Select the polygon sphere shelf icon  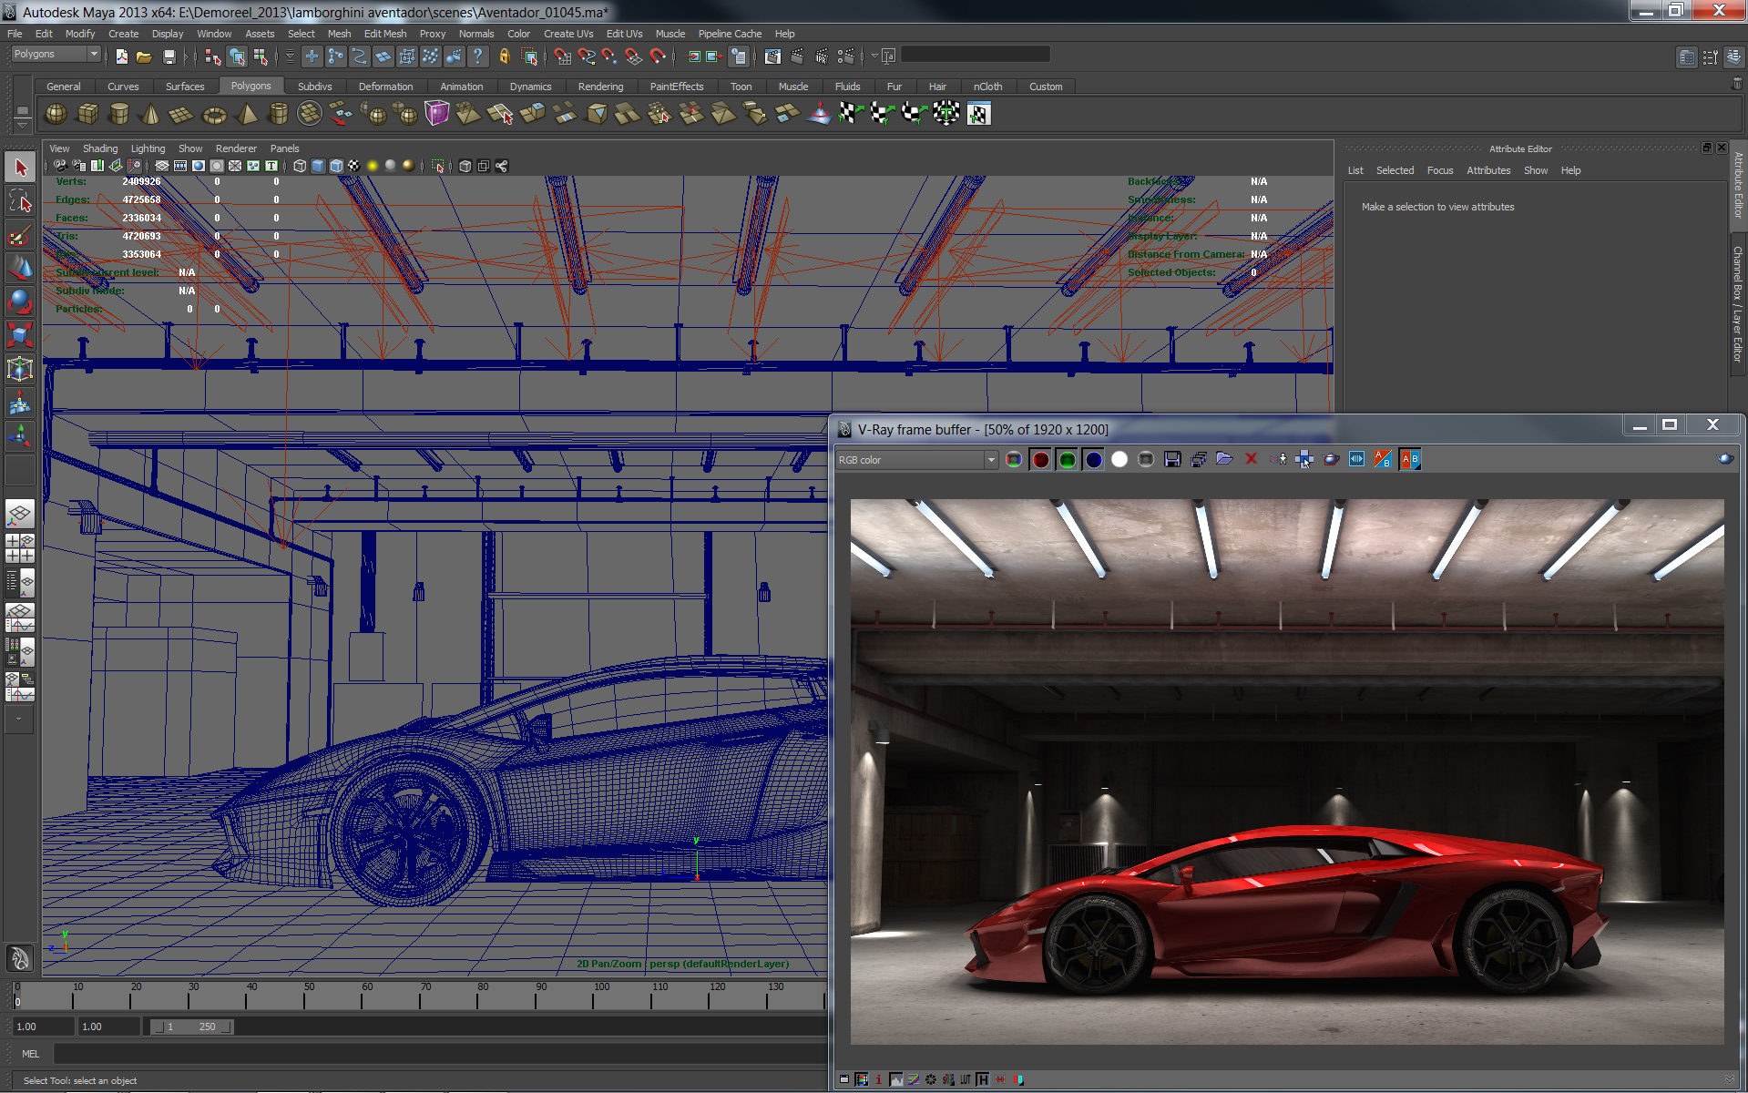[56, 114]
